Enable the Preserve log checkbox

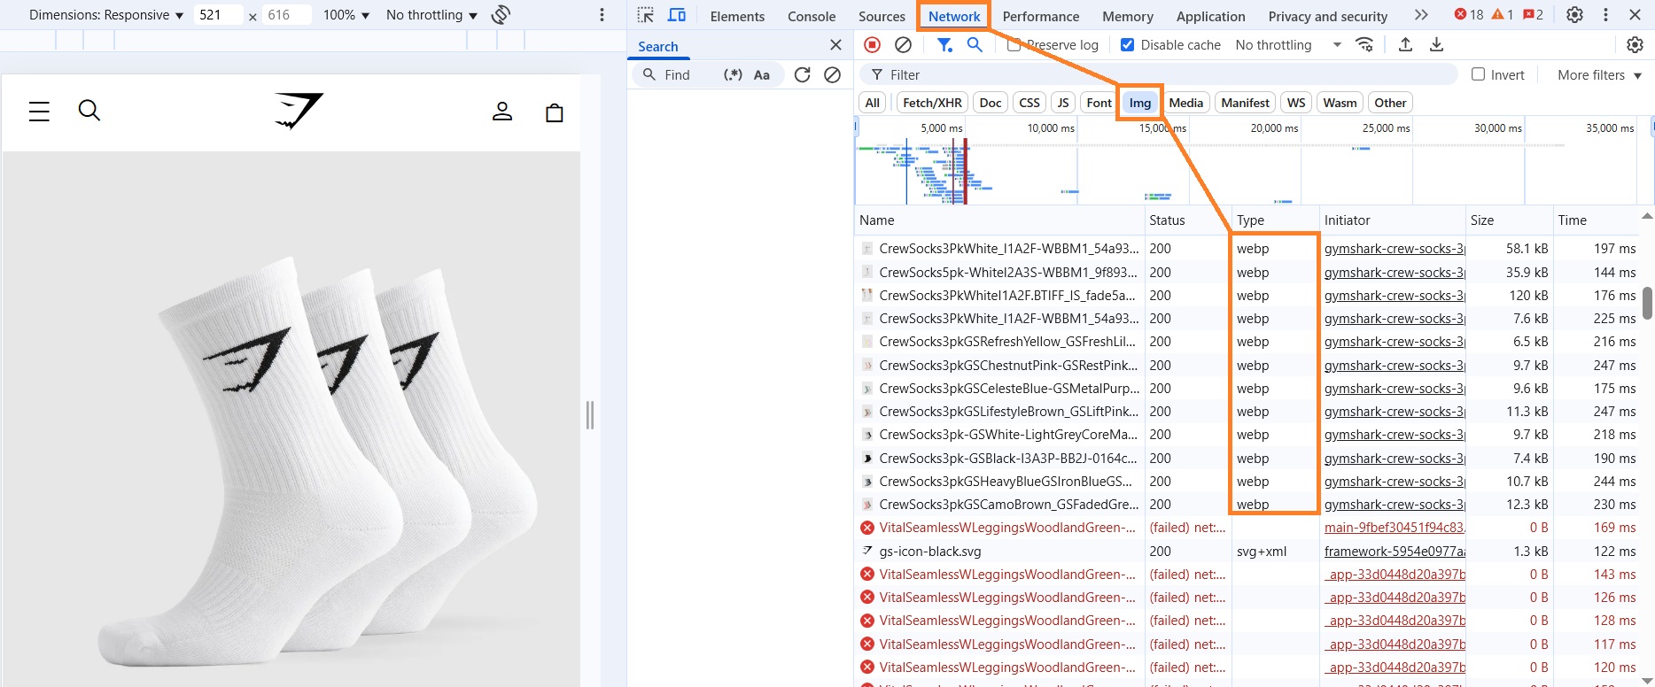[x=1014, y=45]
